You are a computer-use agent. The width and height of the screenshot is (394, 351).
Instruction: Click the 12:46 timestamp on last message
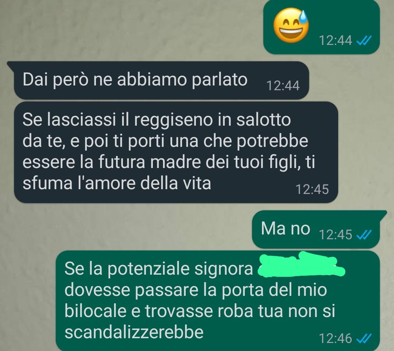coord(336,339)
